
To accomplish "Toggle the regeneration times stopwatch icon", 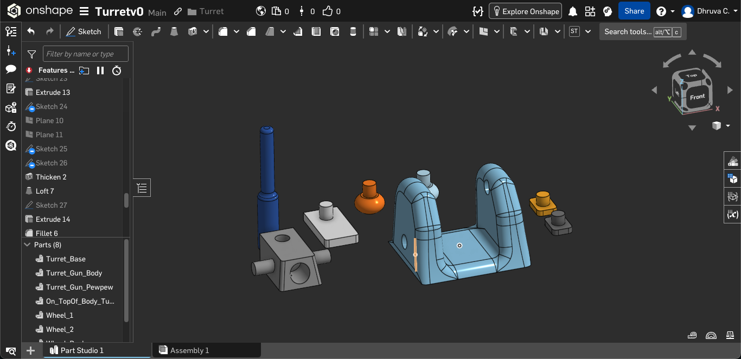I will (x=117, y=70).
